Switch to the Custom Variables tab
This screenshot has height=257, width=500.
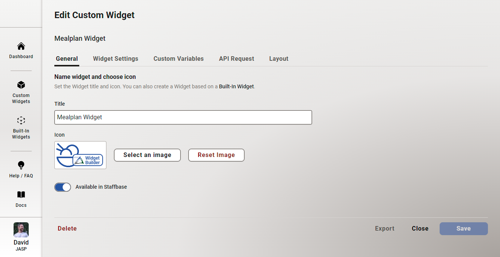point(178,58)
